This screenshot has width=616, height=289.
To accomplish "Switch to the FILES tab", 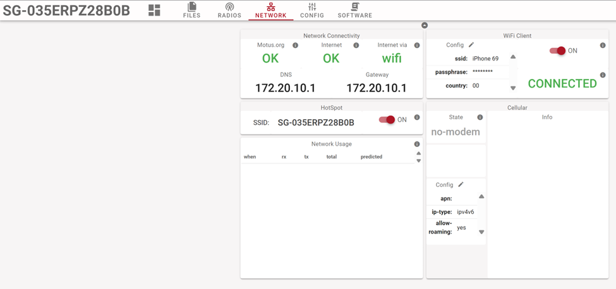I will tap(191, 10).
